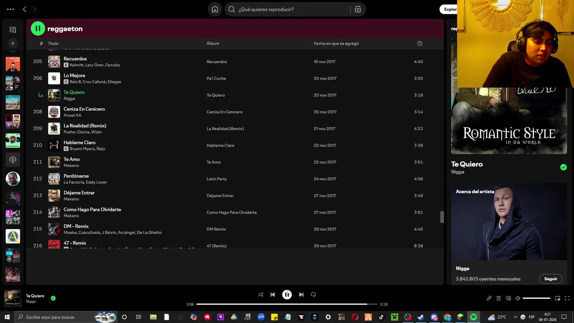Click the duration clock column header
This screenshot has height=323, width=574.
(420, 44)
